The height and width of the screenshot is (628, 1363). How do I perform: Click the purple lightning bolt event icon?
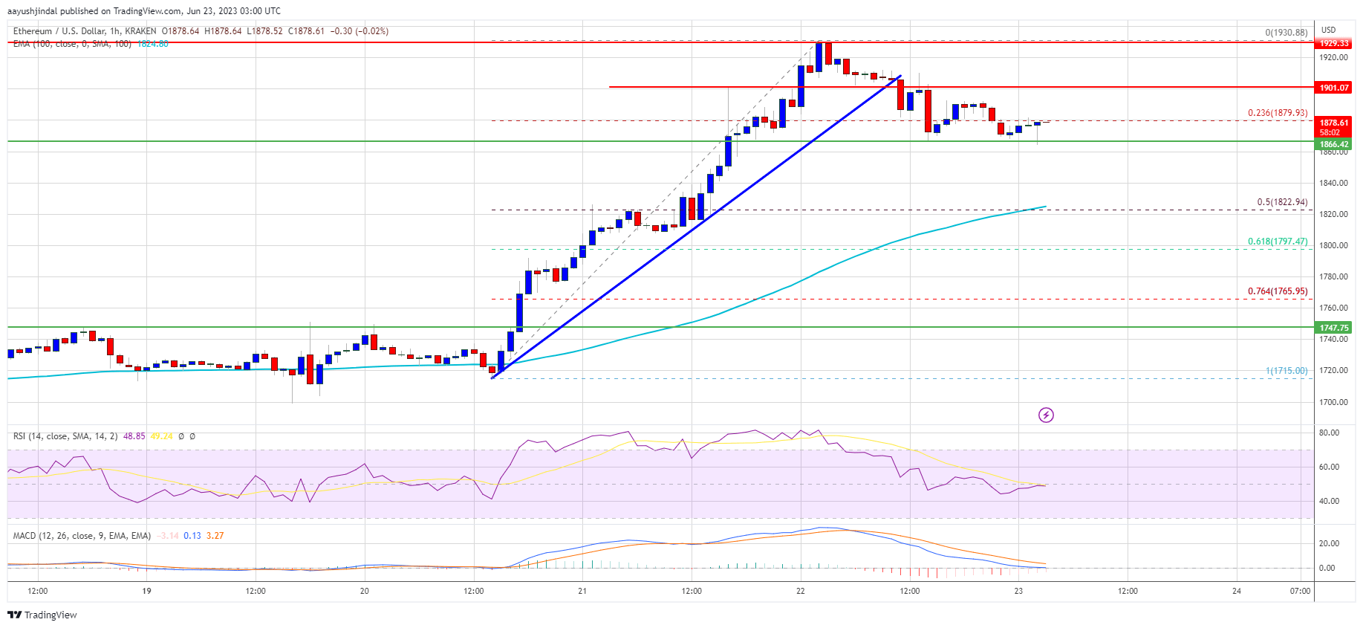(x=1046, y=415)
